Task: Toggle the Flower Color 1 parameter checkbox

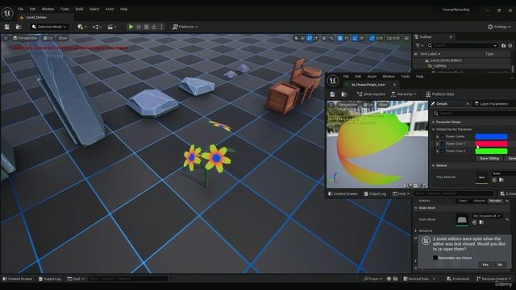Action: [443, 143]
